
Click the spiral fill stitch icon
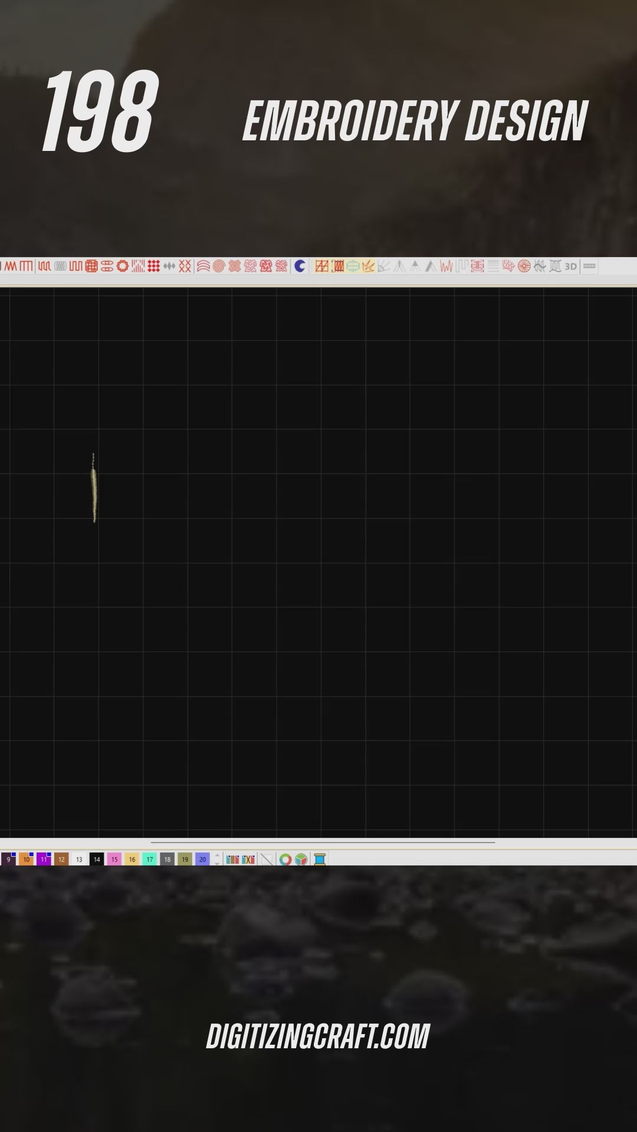click(x=219, y=266)
